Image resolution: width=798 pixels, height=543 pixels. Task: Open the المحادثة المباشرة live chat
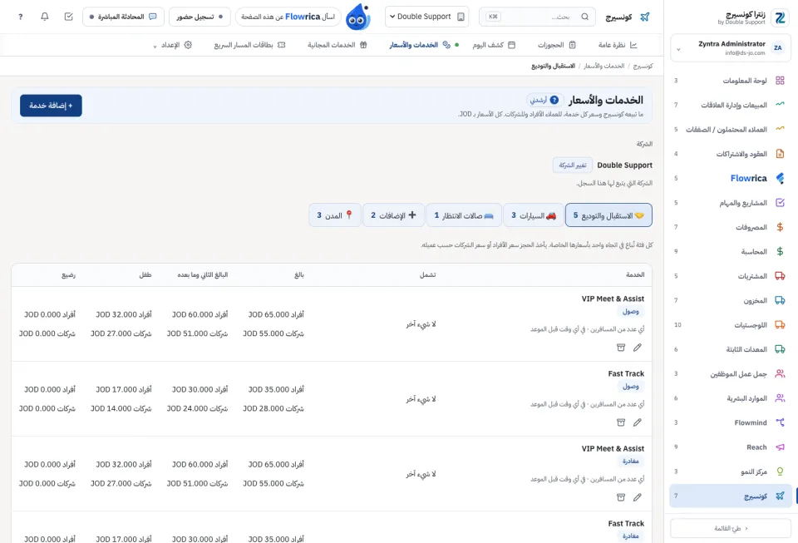pyautogui.click(x=123, y=17)
